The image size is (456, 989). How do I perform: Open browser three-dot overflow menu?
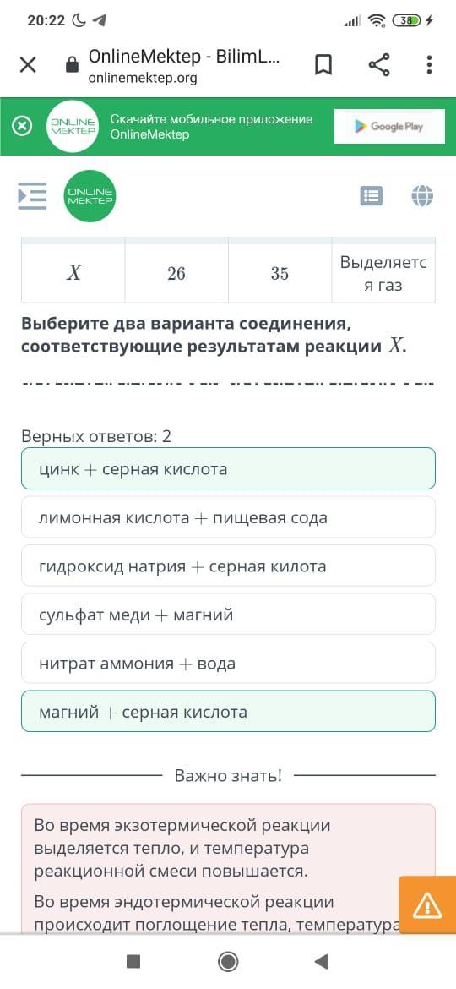429,65
